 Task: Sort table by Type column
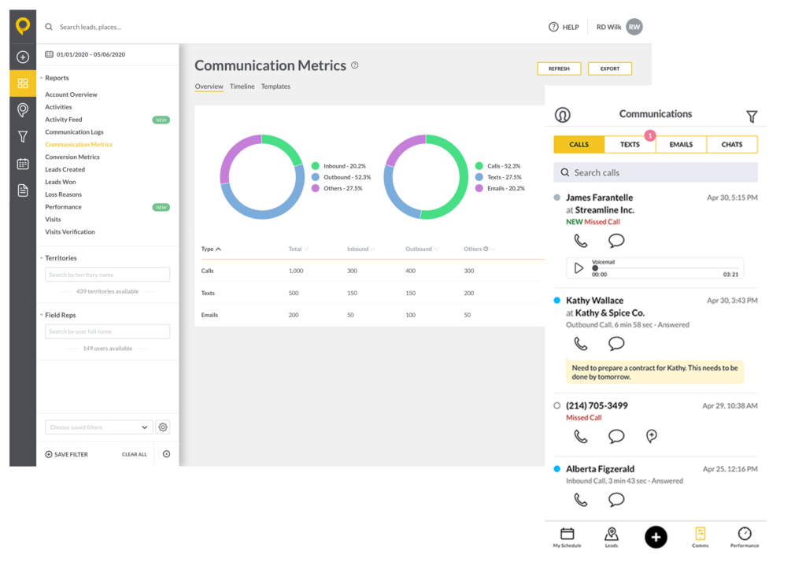point(211,249)
